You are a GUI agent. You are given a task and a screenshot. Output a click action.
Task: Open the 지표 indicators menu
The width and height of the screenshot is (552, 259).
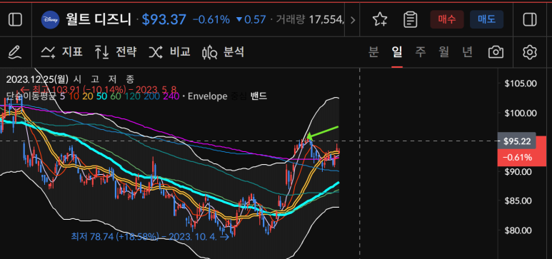pyautogui.click(x=61, y=52)
